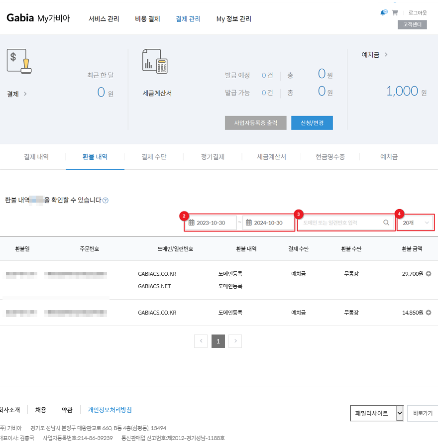438x448 pixels.
Task: Click the tax invoice calculator icon
Action: pos(155,61)
